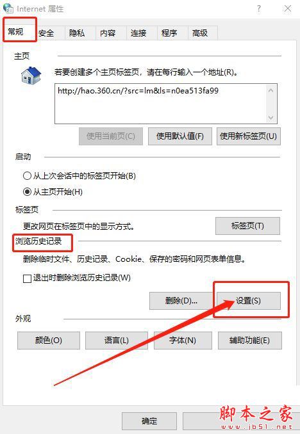300x434 pixels.
Task: Open the 隐私 tab
Action: point(77,33)
